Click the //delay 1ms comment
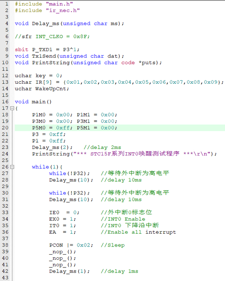225x281 pixels. [x=119, y=271]
